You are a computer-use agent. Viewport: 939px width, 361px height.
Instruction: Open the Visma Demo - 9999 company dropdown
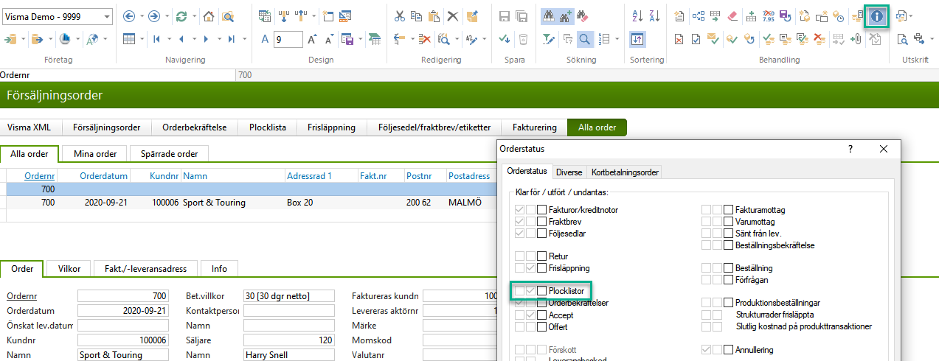click(x=108, y=16)
